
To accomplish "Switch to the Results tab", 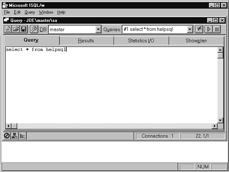I will (86, 40).
